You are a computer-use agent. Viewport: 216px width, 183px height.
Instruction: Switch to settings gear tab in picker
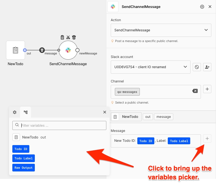pos(15,112)
